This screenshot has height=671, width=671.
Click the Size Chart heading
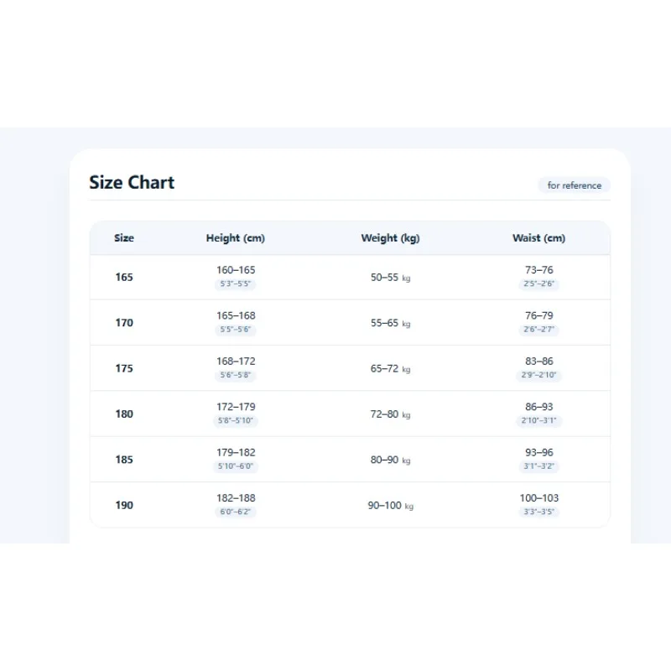pos(132,182)
